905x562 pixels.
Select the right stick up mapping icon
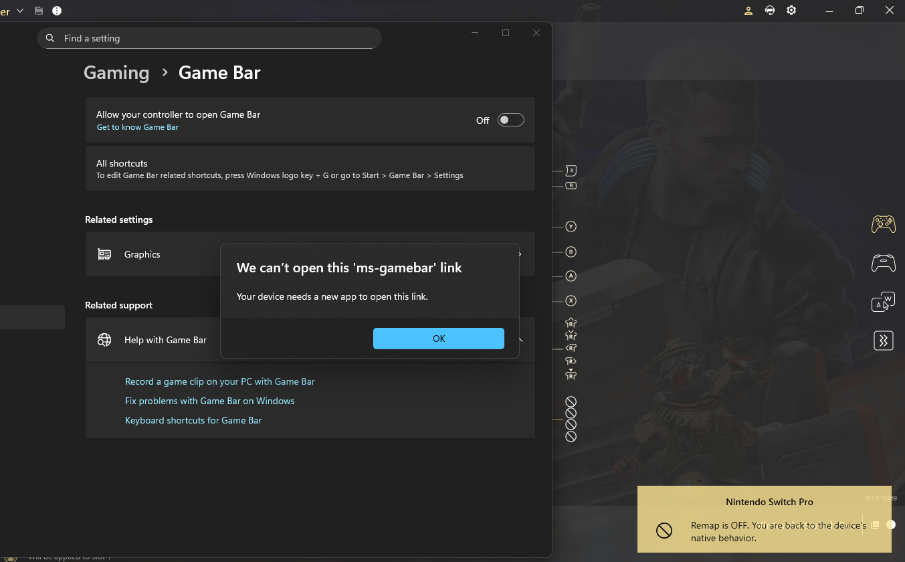[x=571, y=322]
